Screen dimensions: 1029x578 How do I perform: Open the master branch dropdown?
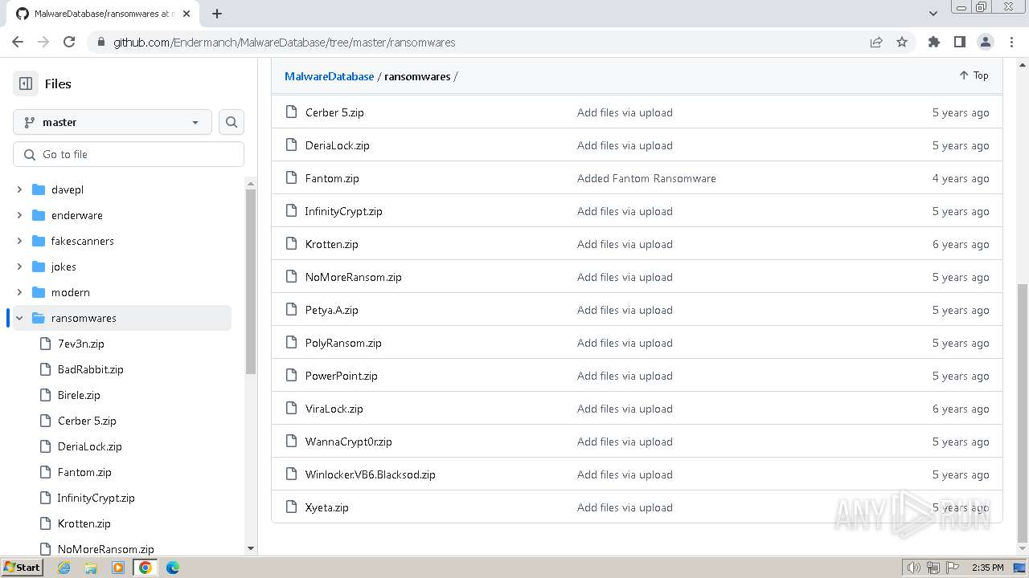113,122
